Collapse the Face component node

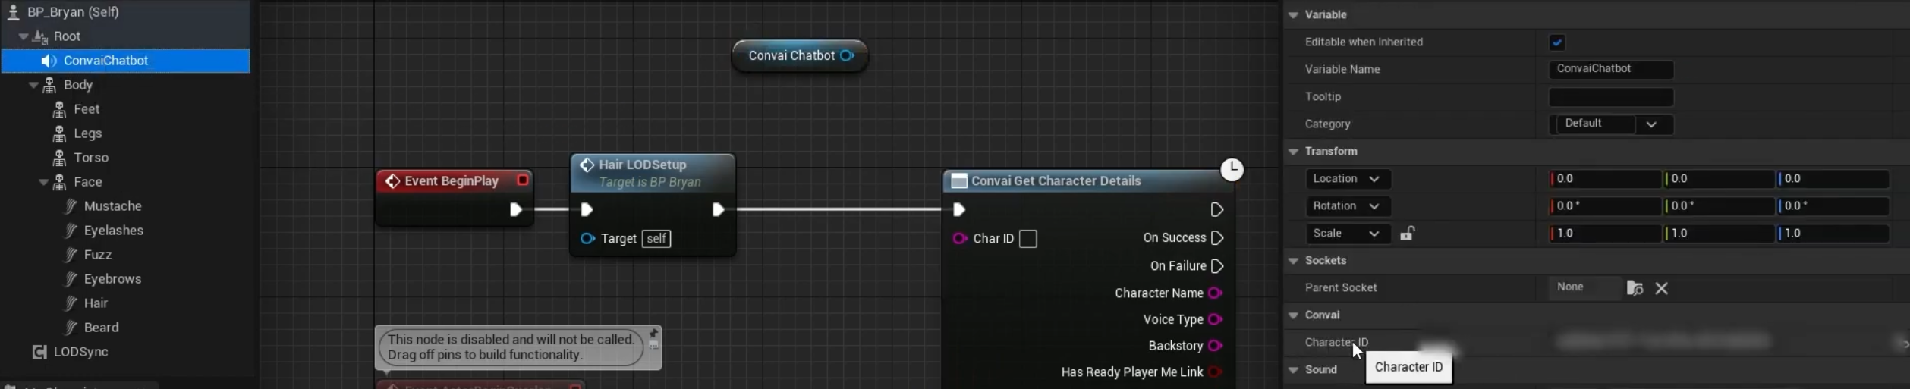click(x=44, y=182)
